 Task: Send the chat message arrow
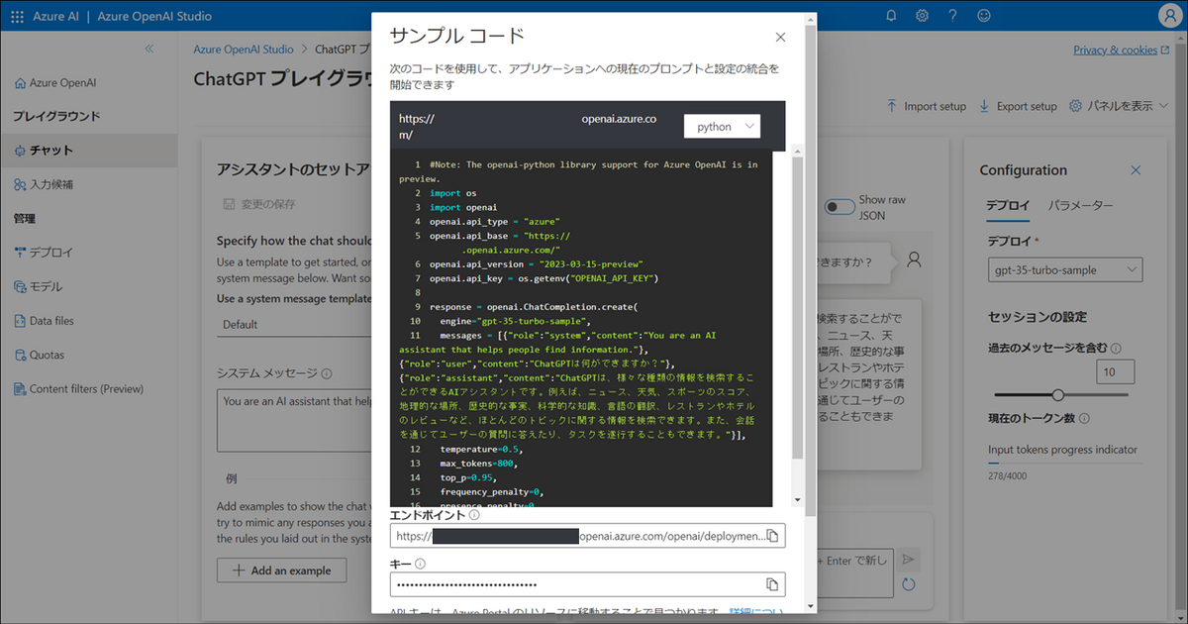pyautogui.click(x=909, y=560)
